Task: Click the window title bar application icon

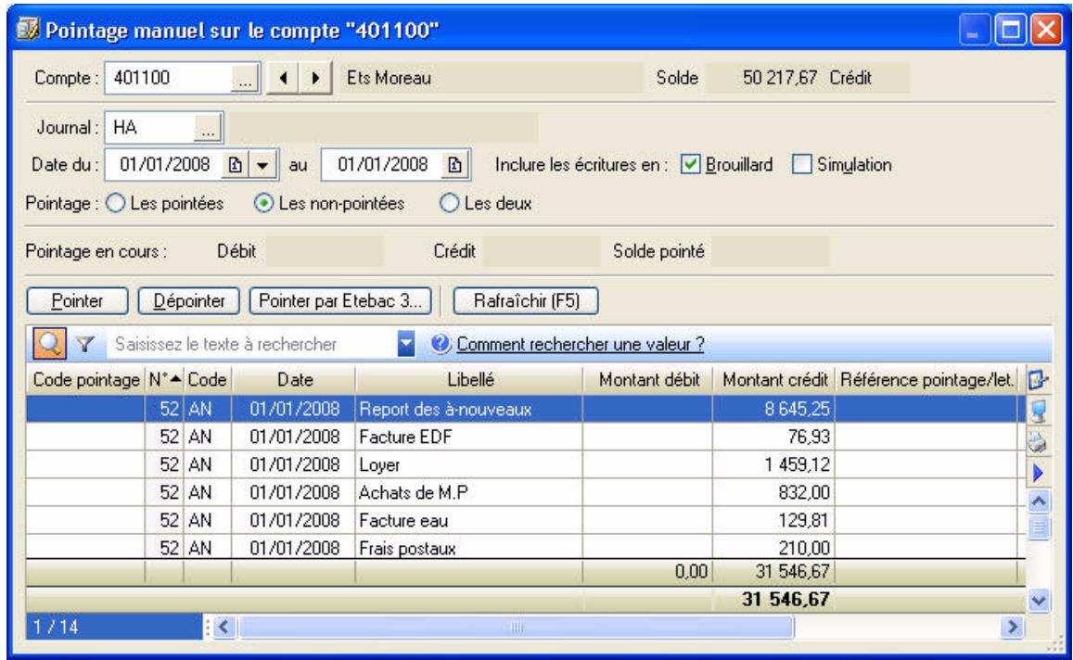Action: coord(28,30)
